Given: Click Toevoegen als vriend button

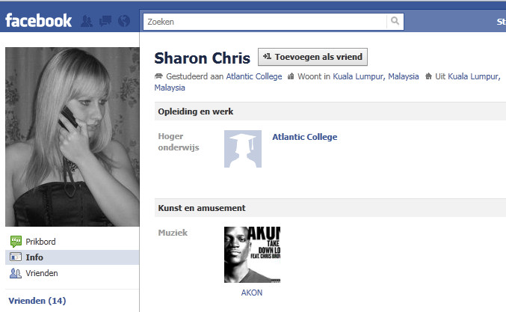Looking at the screenshot, I should [312, 57].
